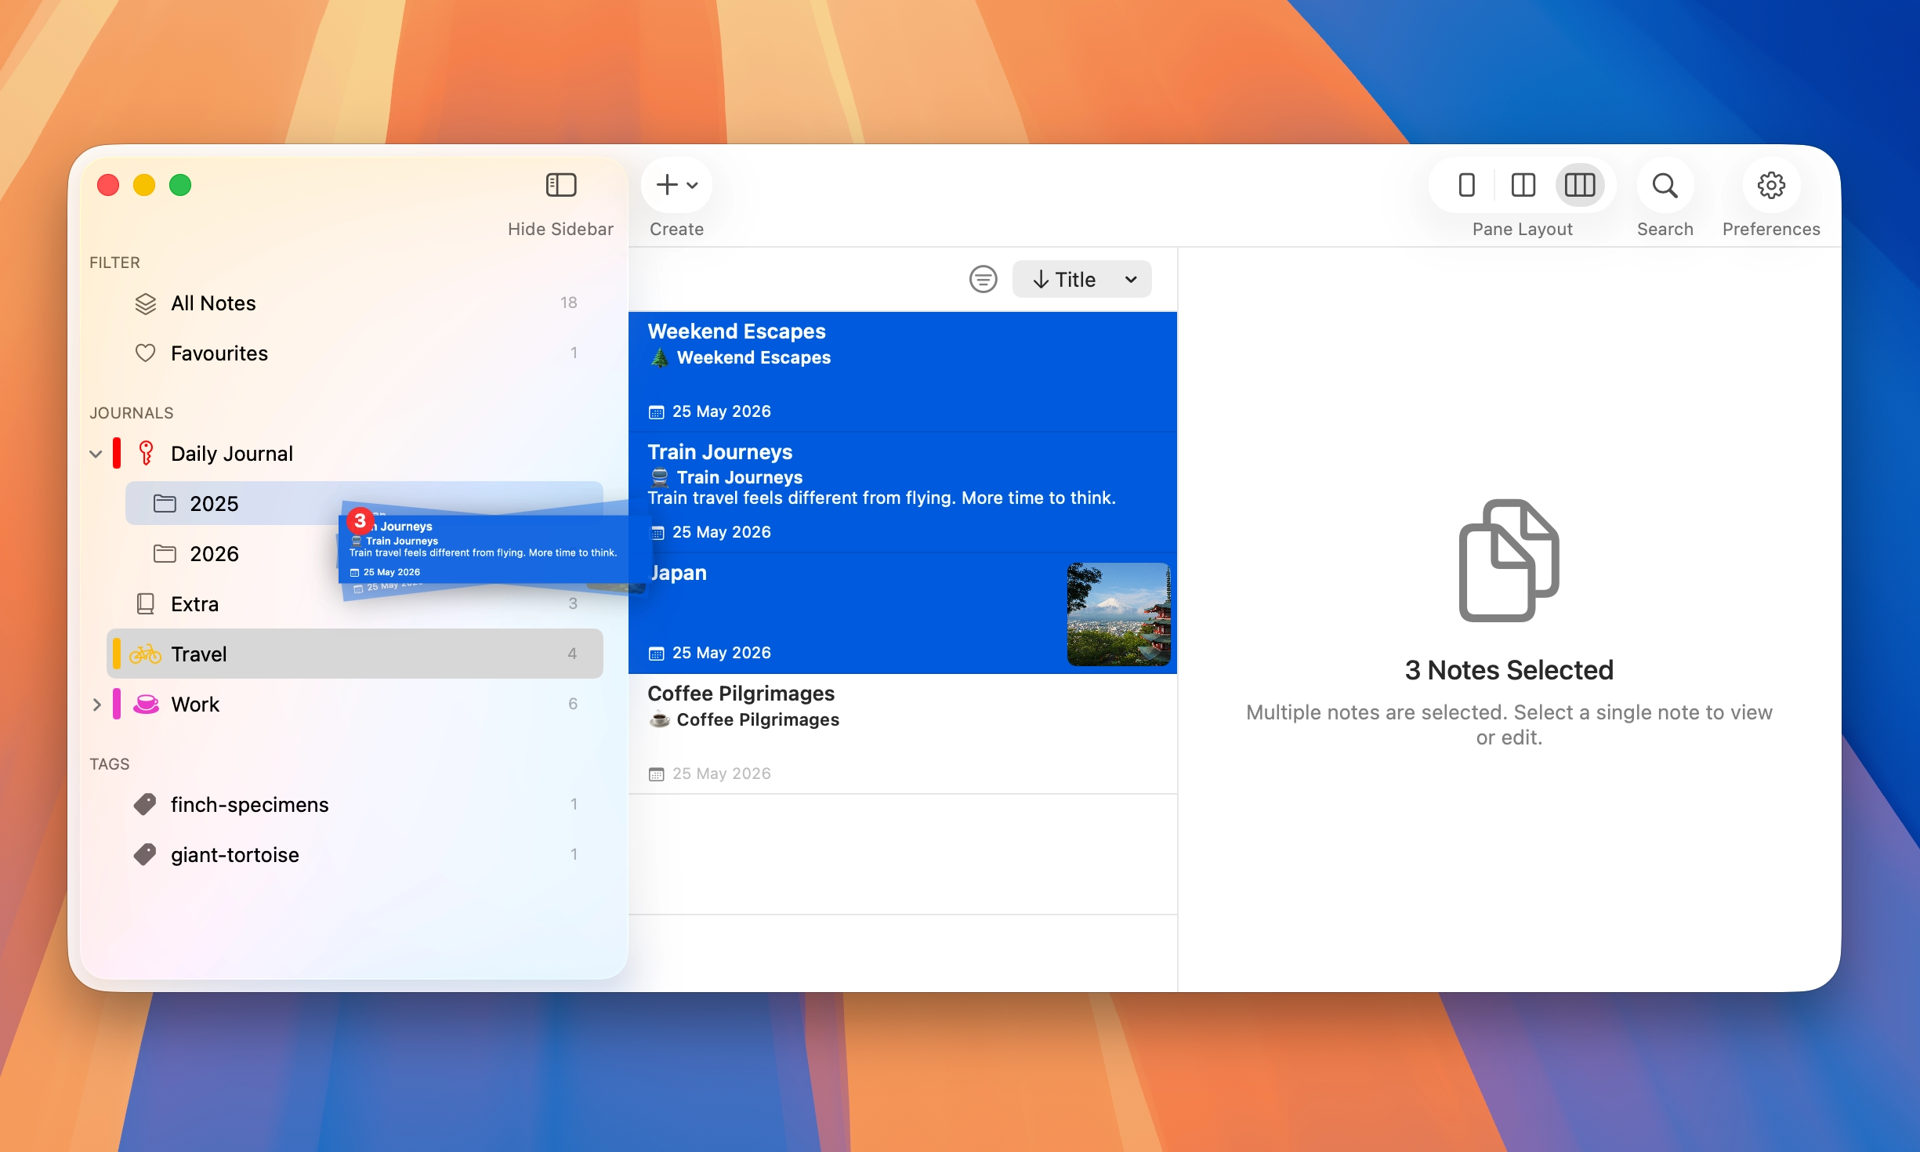The height and width of the screenshot is (1152, 1920).
Task: Open the Create plus button
Action: point(676,186)
